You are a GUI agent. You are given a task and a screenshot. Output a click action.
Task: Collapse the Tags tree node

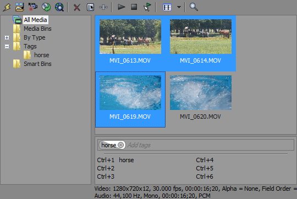point(7,46)
